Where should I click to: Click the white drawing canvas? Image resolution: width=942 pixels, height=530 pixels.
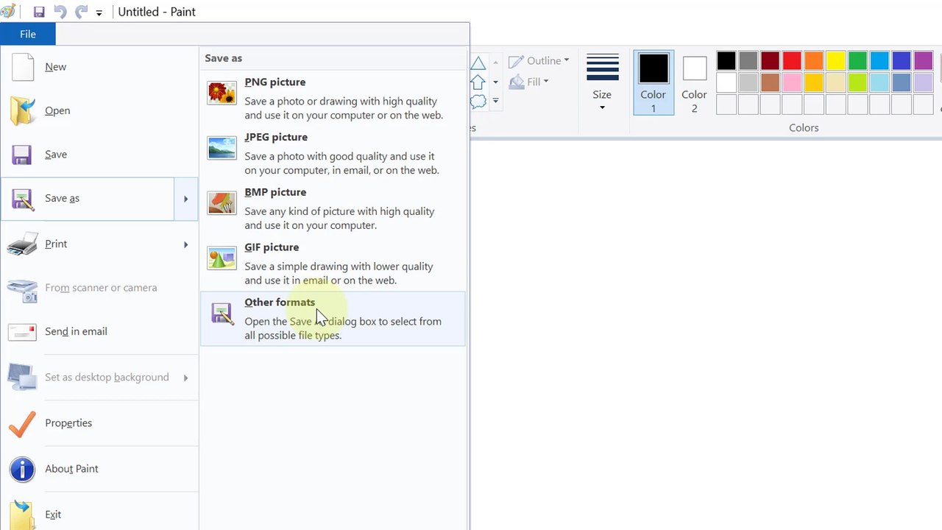coord(706,335)
